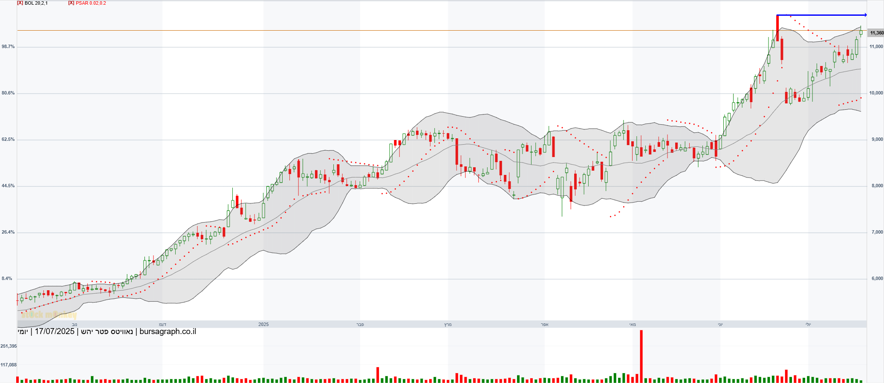Click the 8.4% percentage axis label
884x383 pixels.
pyautogui.click(x=7, y=278)
